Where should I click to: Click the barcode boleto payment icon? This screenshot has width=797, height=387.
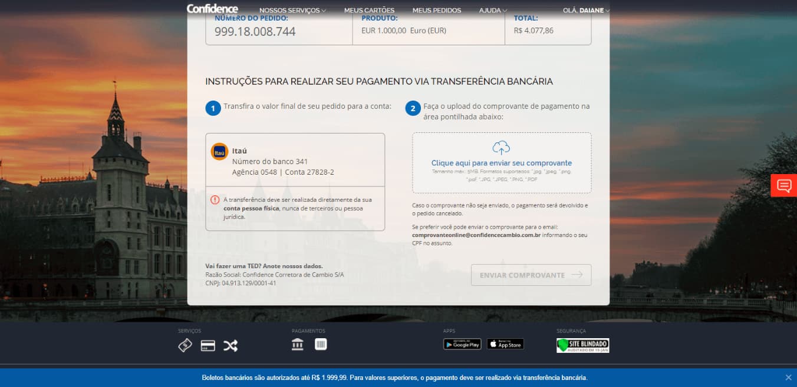[x=321, y=345]
